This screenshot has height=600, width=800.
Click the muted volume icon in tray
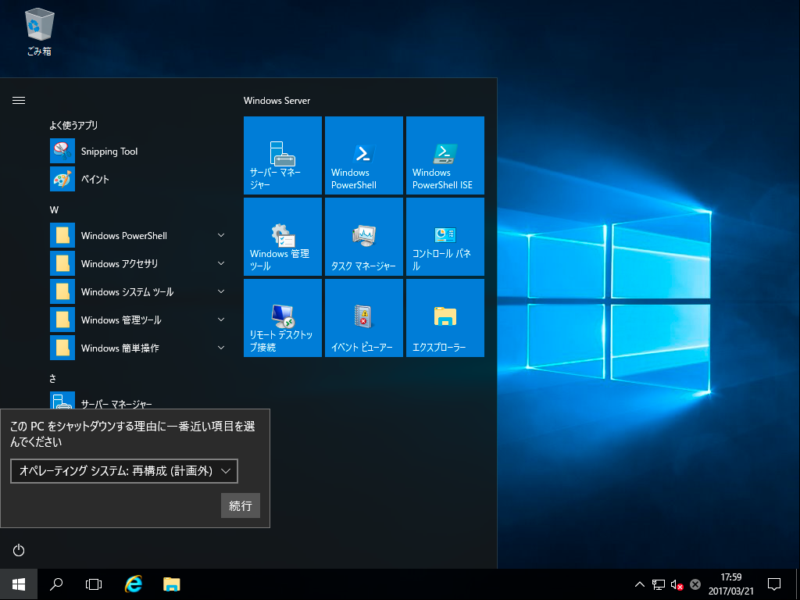click(677, 584)
